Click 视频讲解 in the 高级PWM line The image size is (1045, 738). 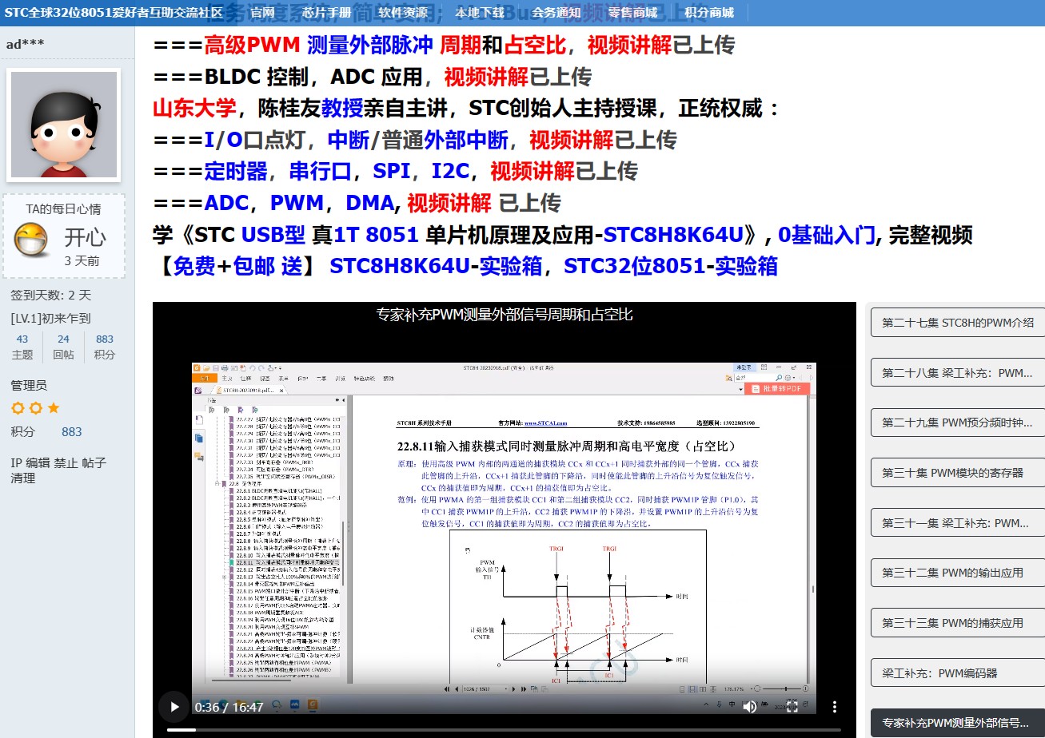(630, 46)
